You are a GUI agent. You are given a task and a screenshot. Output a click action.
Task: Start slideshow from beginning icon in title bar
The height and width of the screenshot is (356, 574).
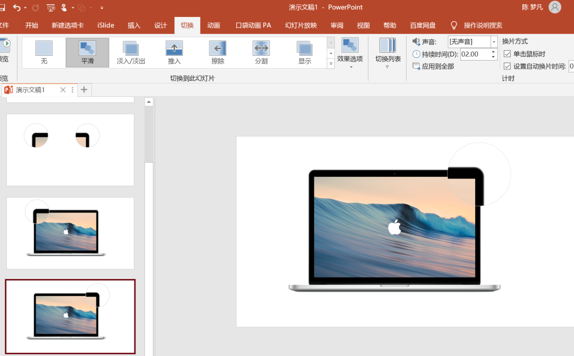pos(51,7)
